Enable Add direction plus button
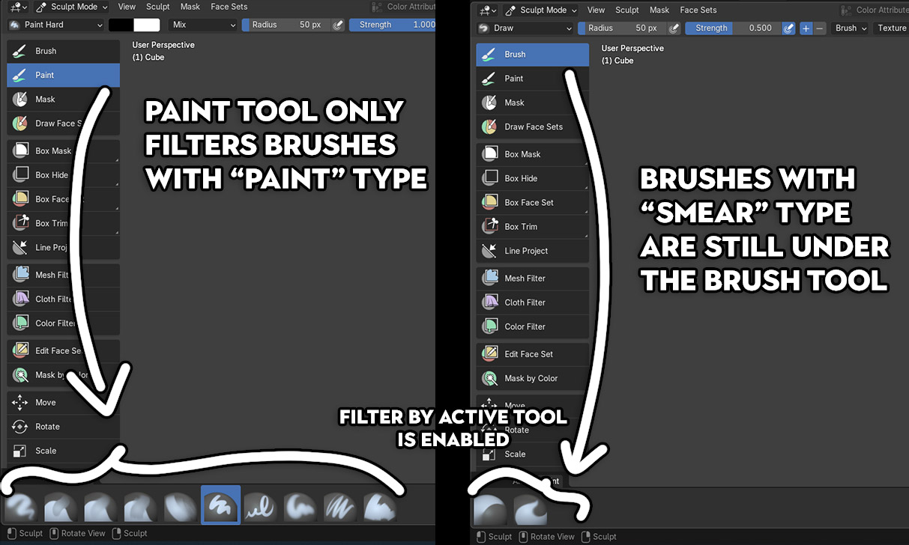The image size is (909, 545). pyautogui.click(x=806, y=28)
